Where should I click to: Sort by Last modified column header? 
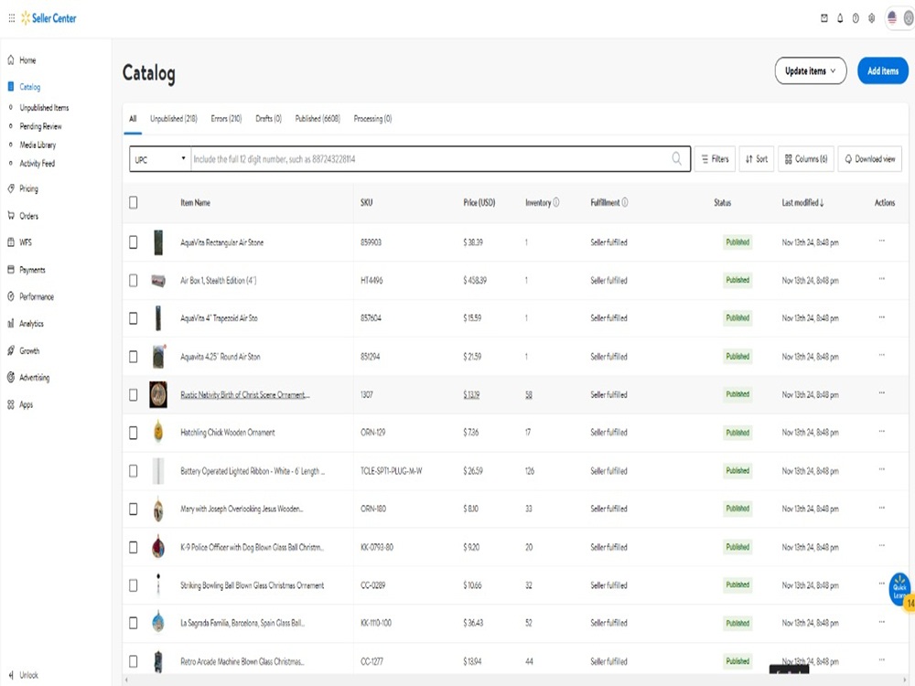click(803, 202)
